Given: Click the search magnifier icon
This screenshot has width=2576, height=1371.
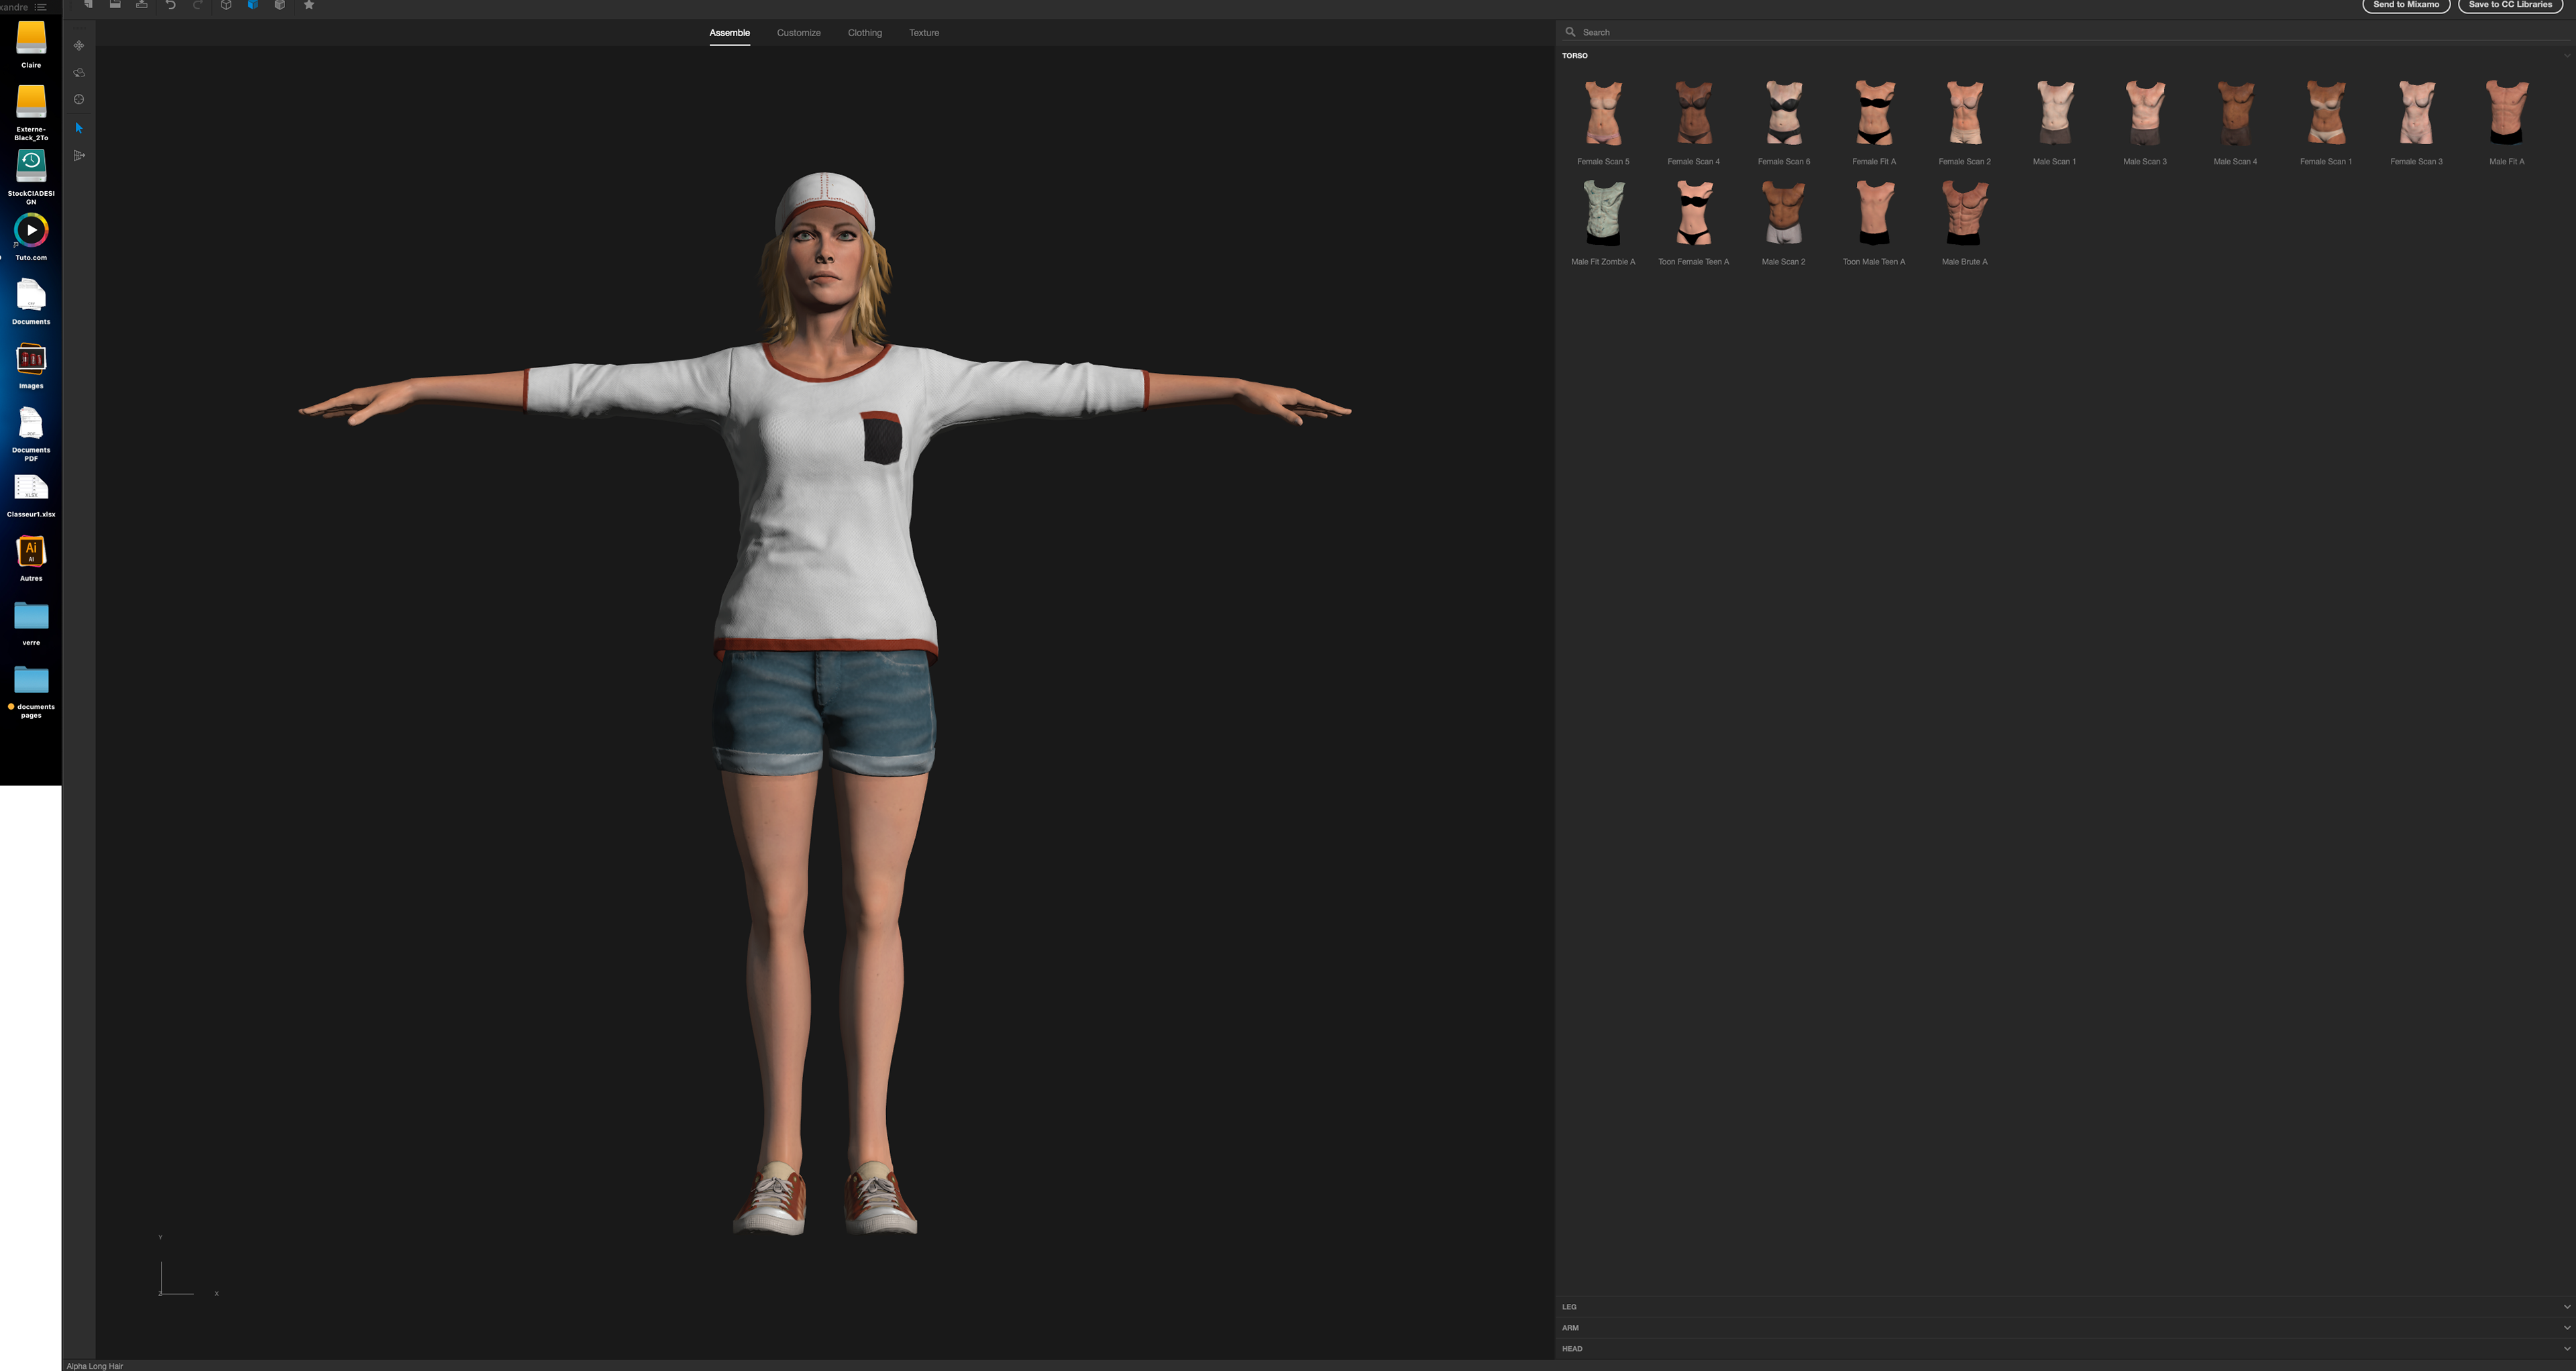Looking at the screenshot, I should [1570, 32].
